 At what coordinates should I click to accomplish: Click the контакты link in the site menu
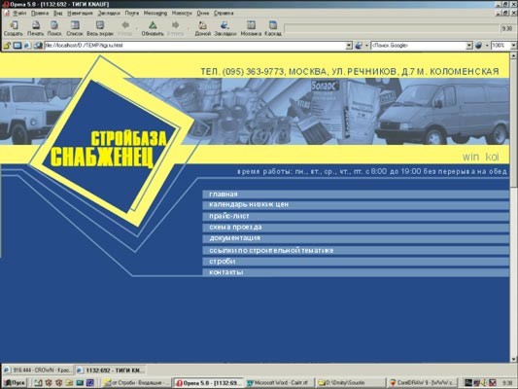click(226, 272)
